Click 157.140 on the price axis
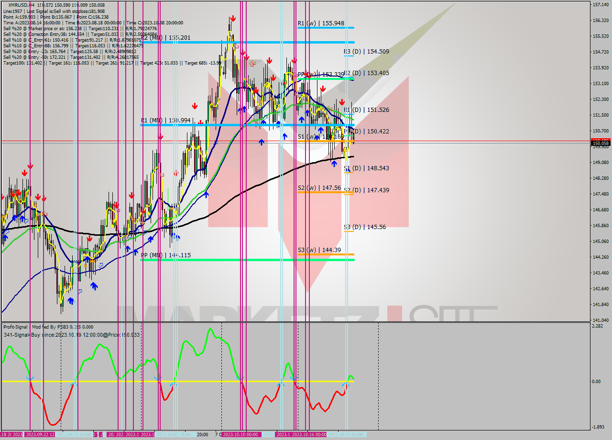 (600, 5)
